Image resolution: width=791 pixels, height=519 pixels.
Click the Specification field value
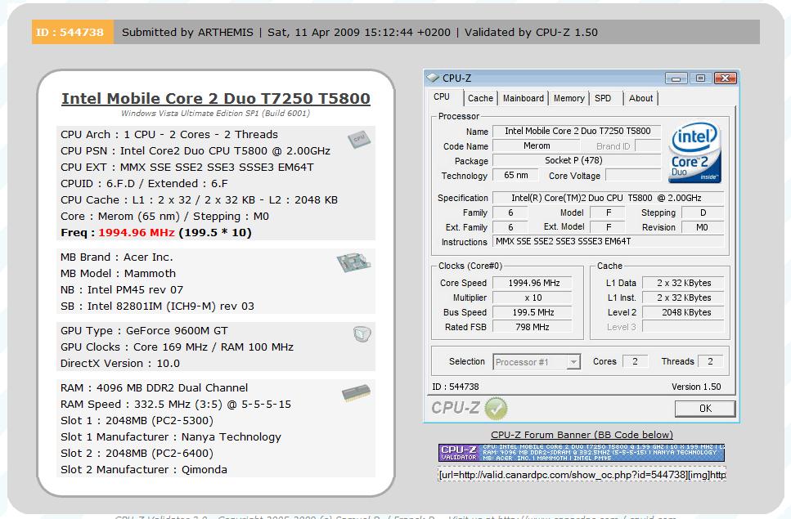pyautogui.click(x=608, y=198)
